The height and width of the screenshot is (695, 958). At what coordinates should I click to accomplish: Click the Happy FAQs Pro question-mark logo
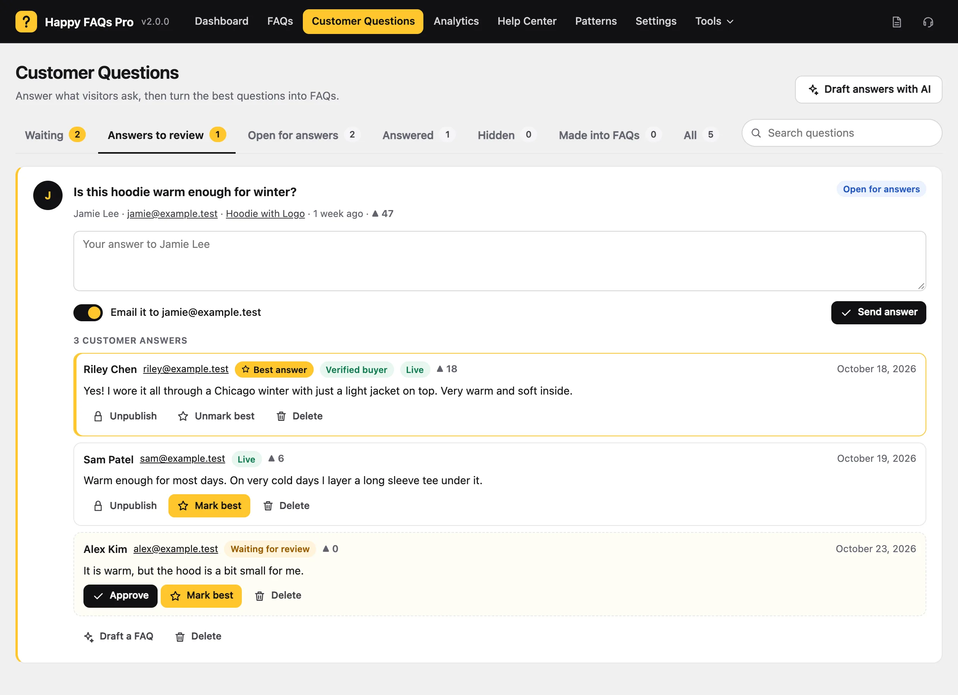coord(26,22)
